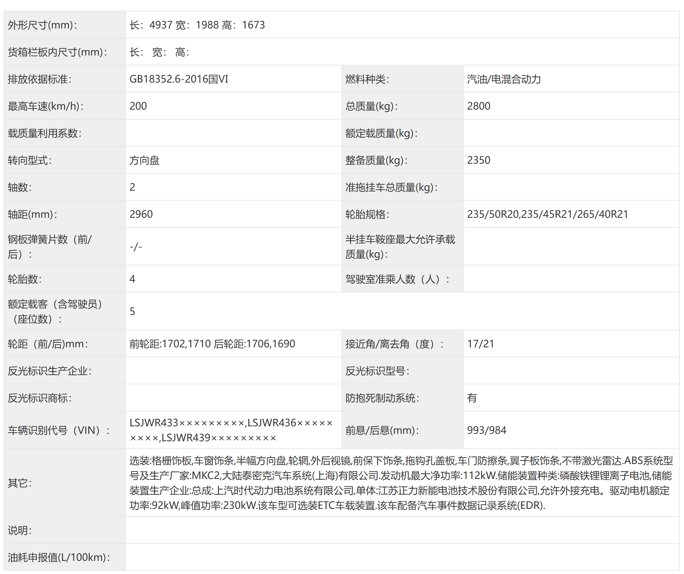Click the 轮胎规格 label
This screenshot has width=684, height=574.
click(367, 214)
